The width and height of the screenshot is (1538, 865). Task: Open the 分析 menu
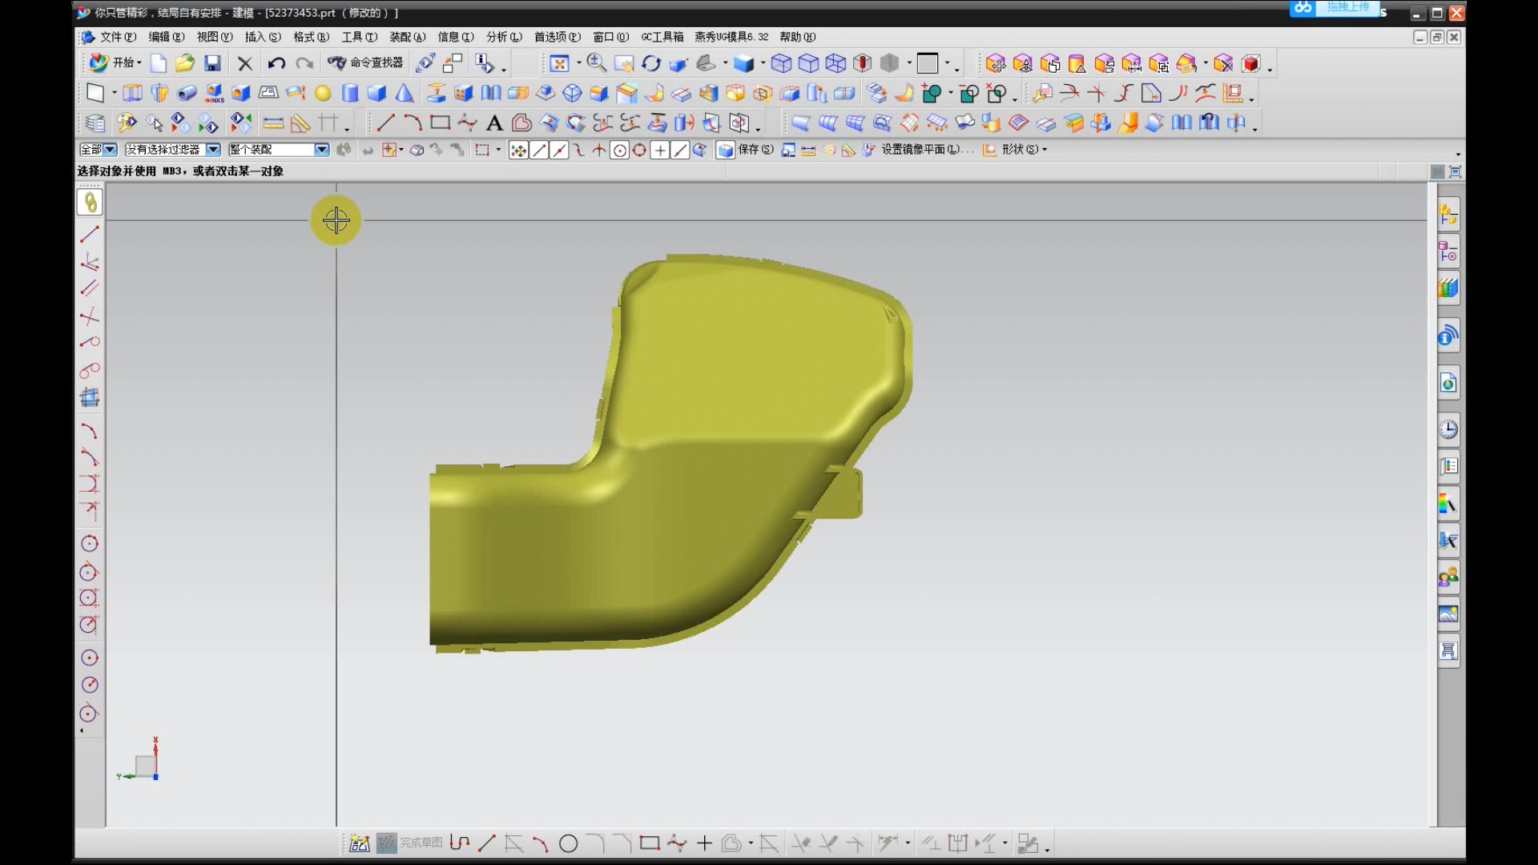click(503, 37)
